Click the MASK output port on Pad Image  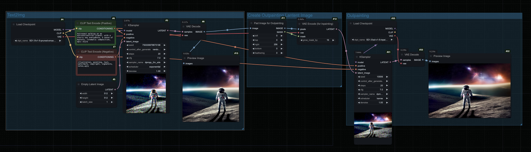(285, 32)
